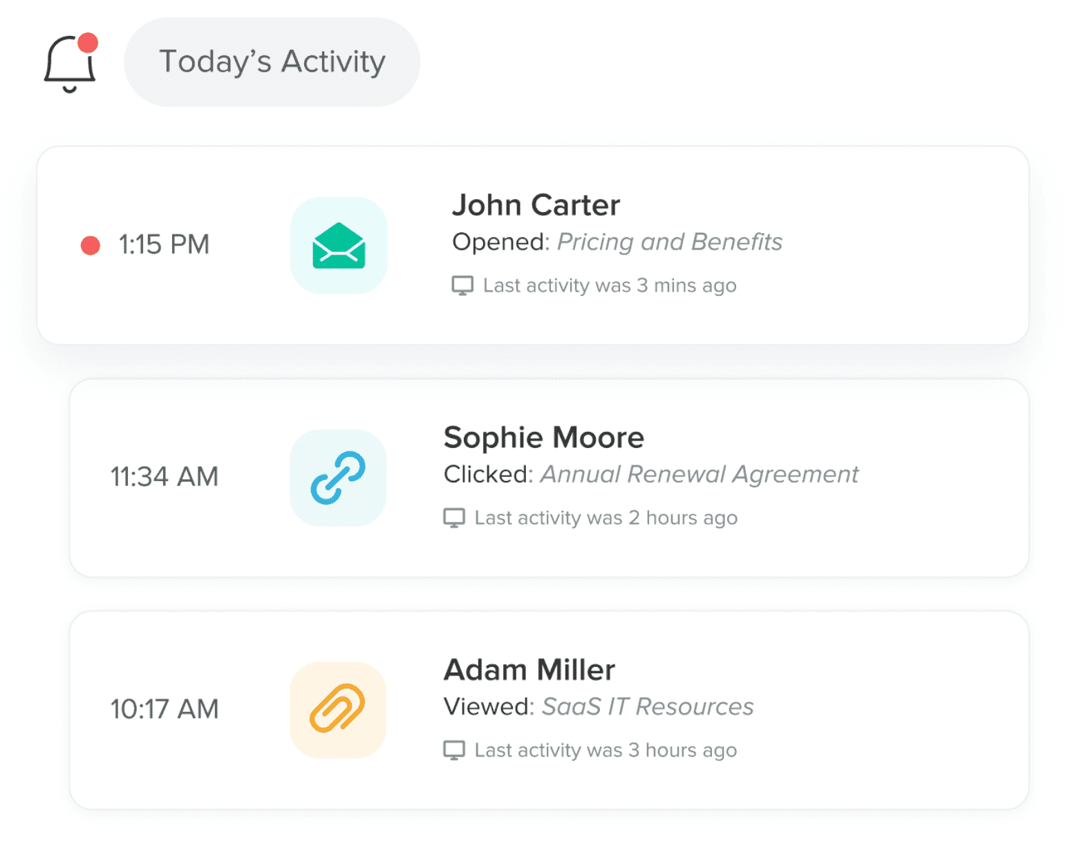Select the Sophie Moore name
1070x864 pixels.
544,438
